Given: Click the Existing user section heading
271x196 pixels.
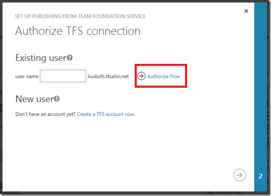Looking at the screenshot, I should [41, 58].
